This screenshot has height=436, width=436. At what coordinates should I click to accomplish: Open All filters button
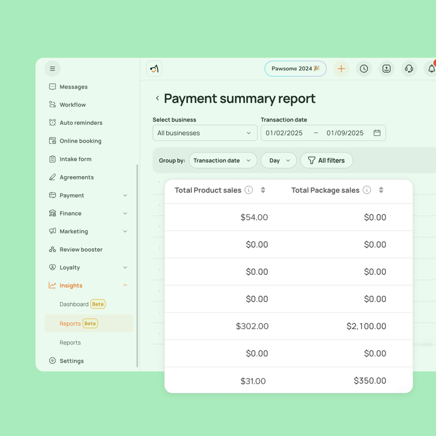(x=326, y=161)
